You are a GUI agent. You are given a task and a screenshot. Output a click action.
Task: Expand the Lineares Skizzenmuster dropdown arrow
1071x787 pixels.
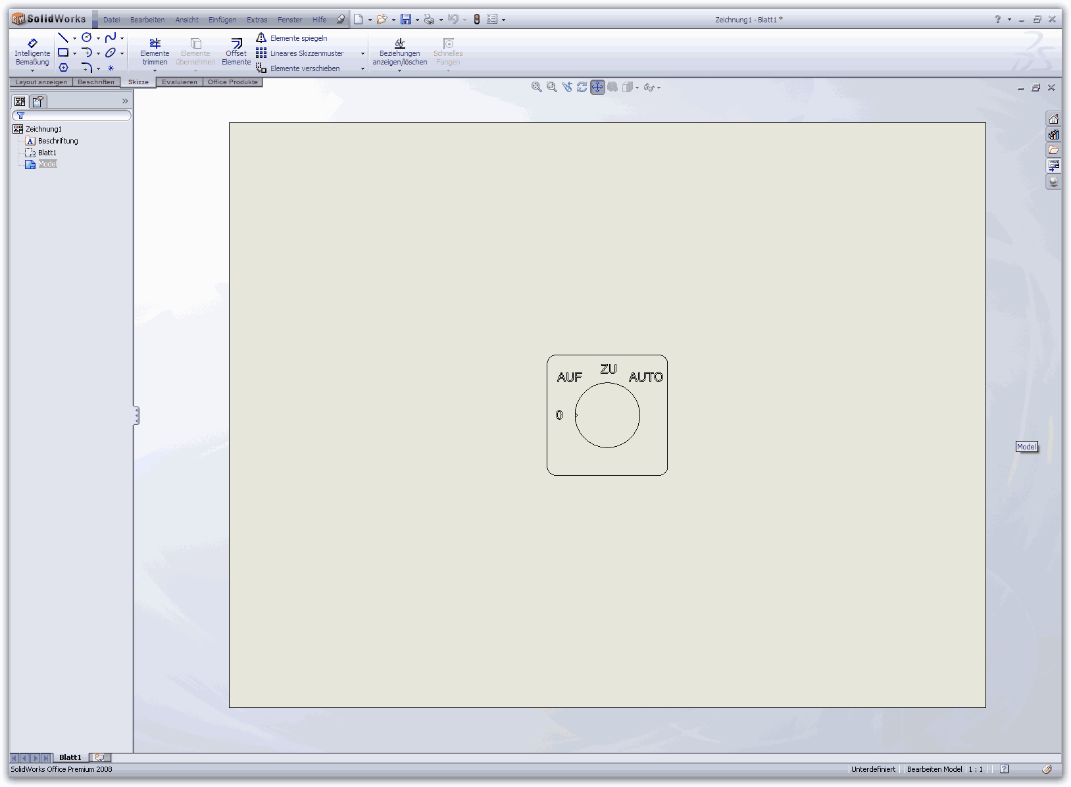click(x=362, y=53)
